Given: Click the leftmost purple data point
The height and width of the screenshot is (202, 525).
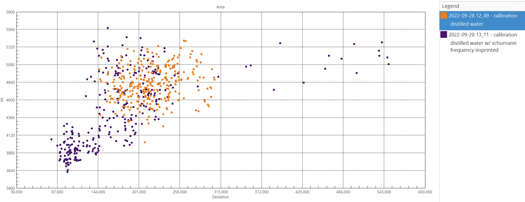Looking at the screenshot, I should click(51, 139).
